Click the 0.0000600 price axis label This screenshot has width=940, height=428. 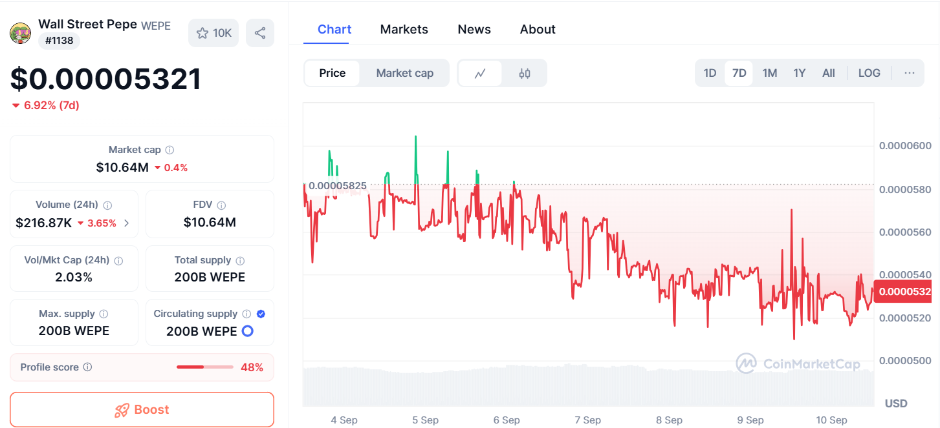905,146
